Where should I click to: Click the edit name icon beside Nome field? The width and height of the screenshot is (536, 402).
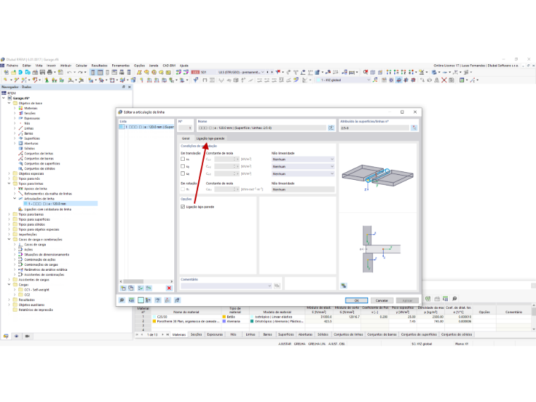pos(331,128)
